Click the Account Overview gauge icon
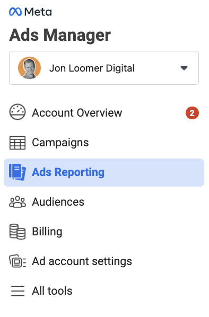The width and height of the screenshot is (209, 317). click(x=18, y=112)
